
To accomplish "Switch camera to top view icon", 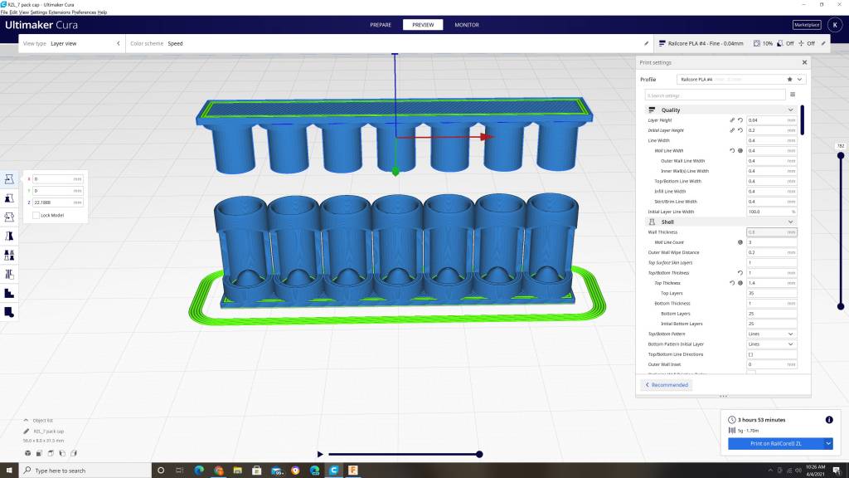I will 51,453.
